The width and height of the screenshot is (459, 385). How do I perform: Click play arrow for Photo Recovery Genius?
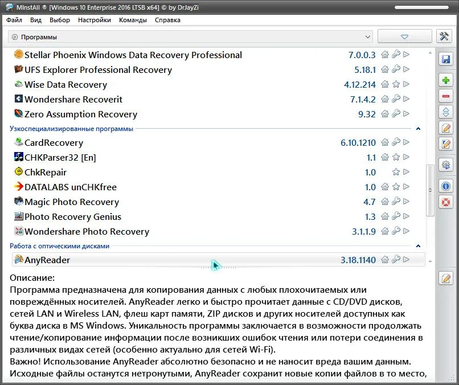tap(406, 216)
